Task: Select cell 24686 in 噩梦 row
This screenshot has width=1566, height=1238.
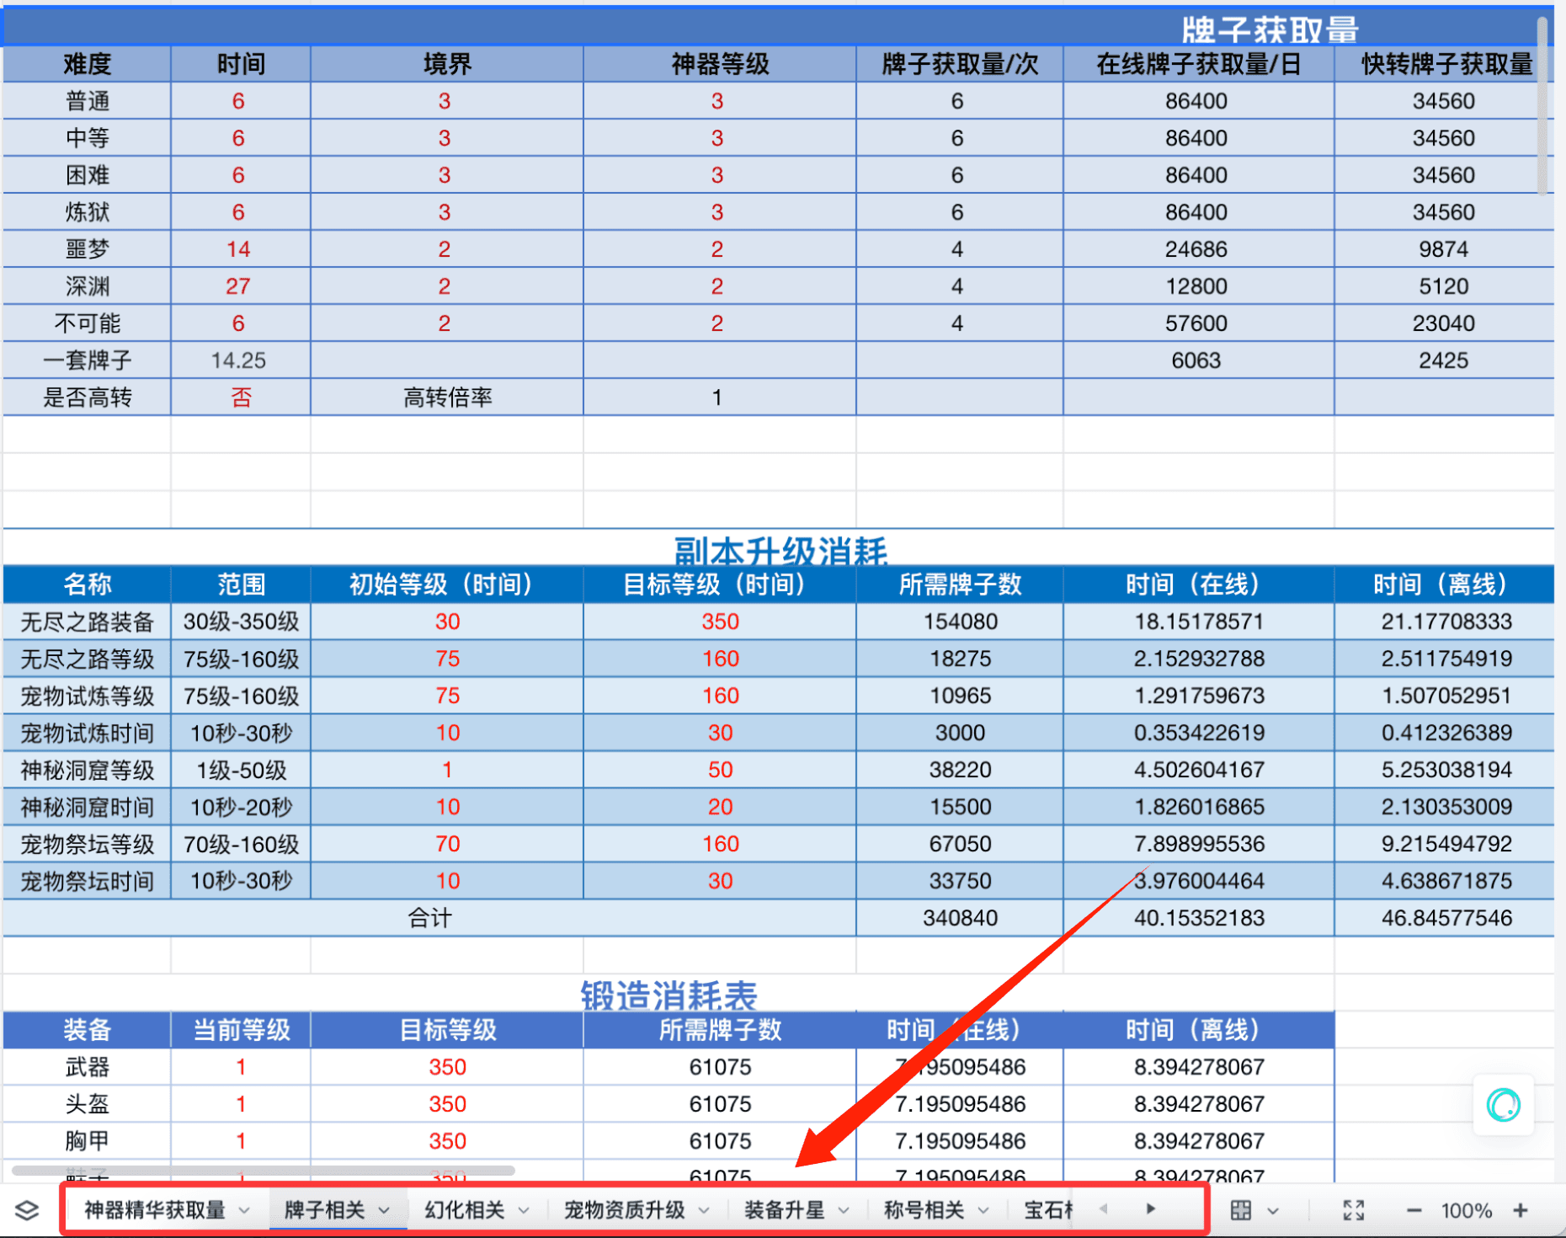Action: (x=1199, y=249)
